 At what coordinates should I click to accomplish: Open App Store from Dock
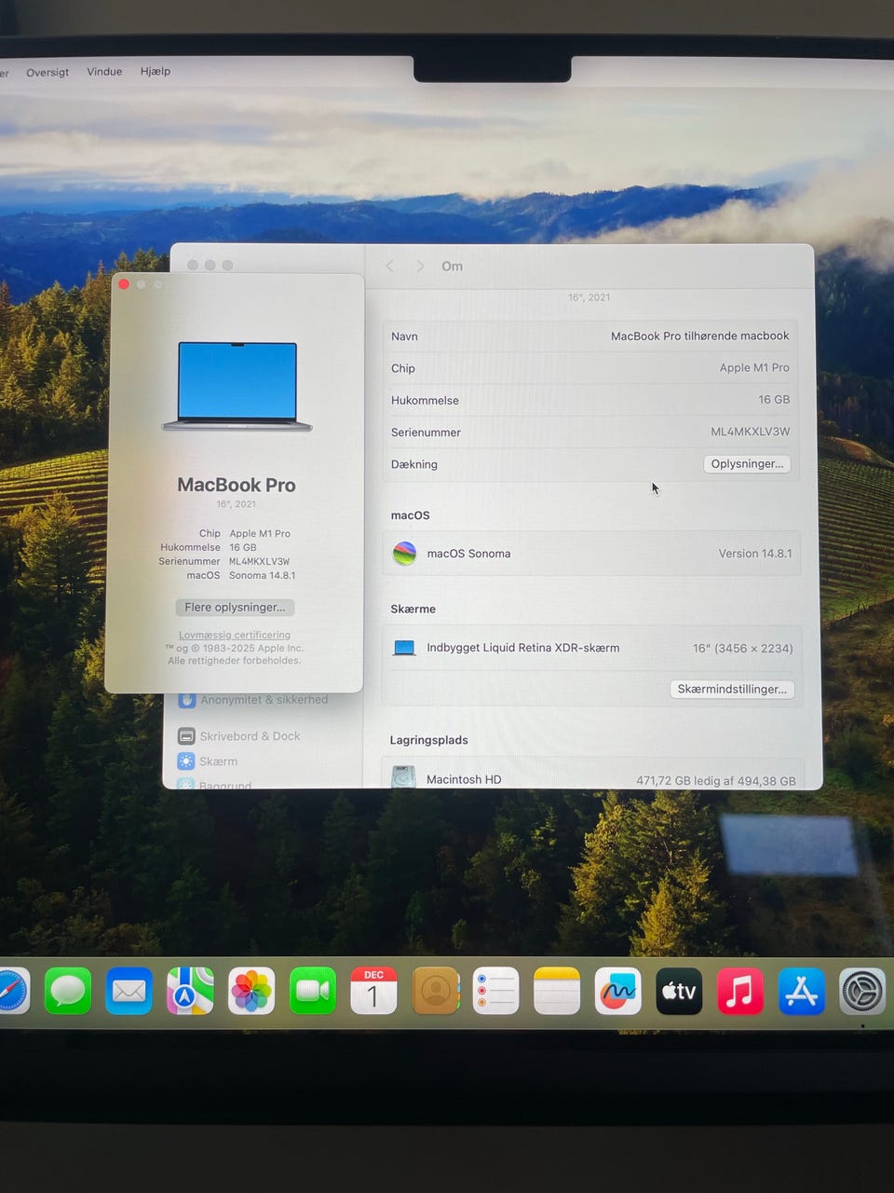801,991
